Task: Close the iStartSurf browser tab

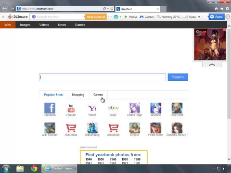Action: (157, 9)
